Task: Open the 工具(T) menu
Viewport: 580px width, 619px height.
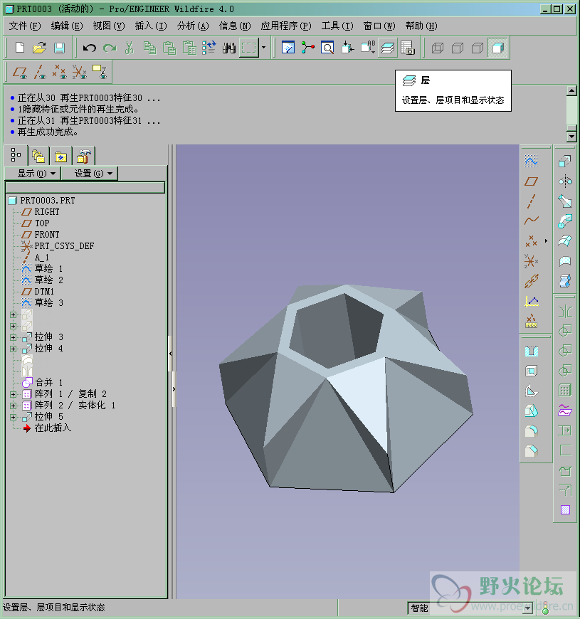Action: point(337,26)
